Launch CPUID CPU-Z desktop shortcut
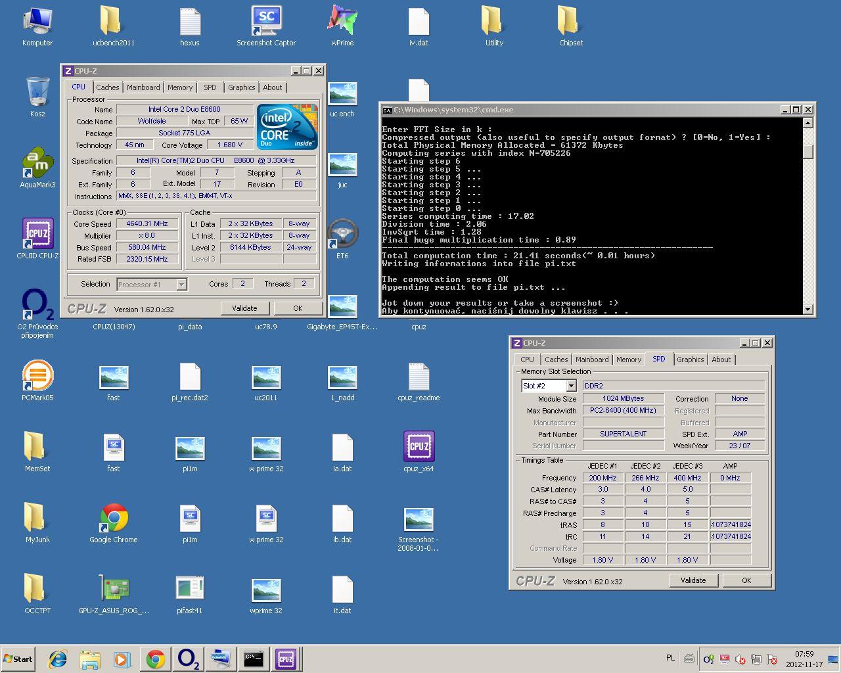The image size is (841, 673). [37, 239]
